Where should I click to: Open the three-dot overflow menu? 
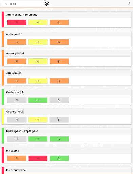click(x=130, y=4)
